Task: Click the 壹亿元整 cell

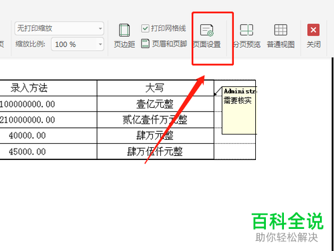Action: (156, 104)
